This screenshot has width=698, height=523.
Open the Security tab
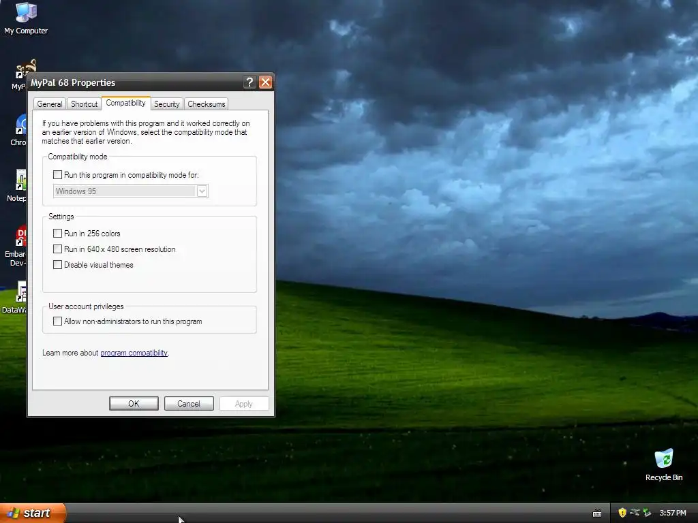(166, 104)
